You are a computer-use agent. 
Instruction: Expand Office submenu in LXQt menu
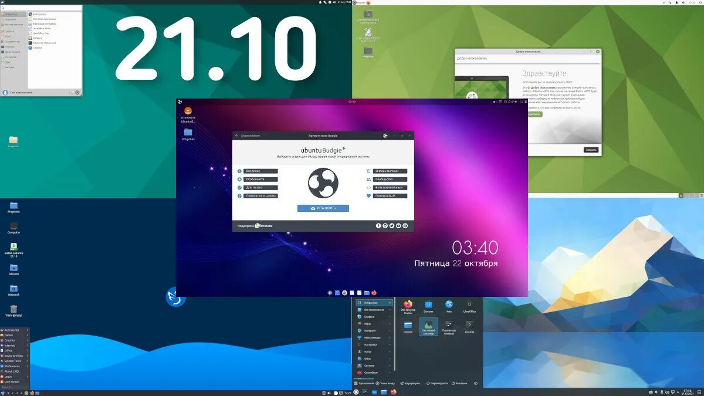[15, 351]
